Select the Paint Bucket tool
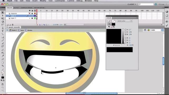This screenshot has width=169, height=95. (x=3, y=53)
